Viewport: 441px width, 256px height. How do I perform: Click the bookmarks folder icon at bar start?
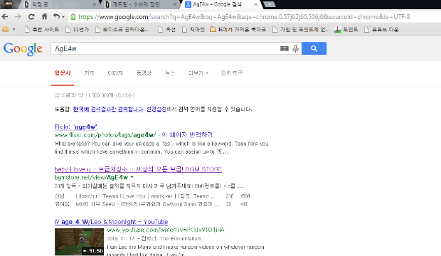coord(6,29)
